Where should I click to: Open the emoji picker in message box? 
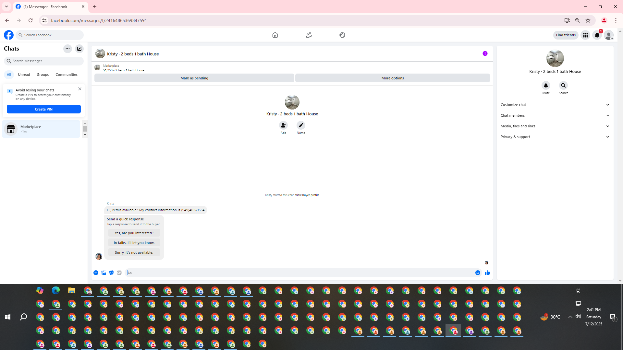click(x=478, y=273)
